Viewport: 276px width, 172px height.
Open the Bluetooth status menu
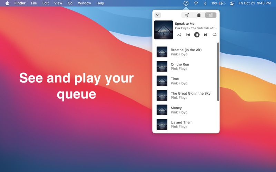205,3
